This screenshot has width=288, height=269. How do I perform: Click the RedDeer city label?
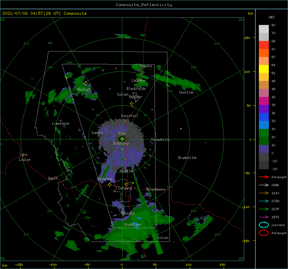[x=136, y=97]
